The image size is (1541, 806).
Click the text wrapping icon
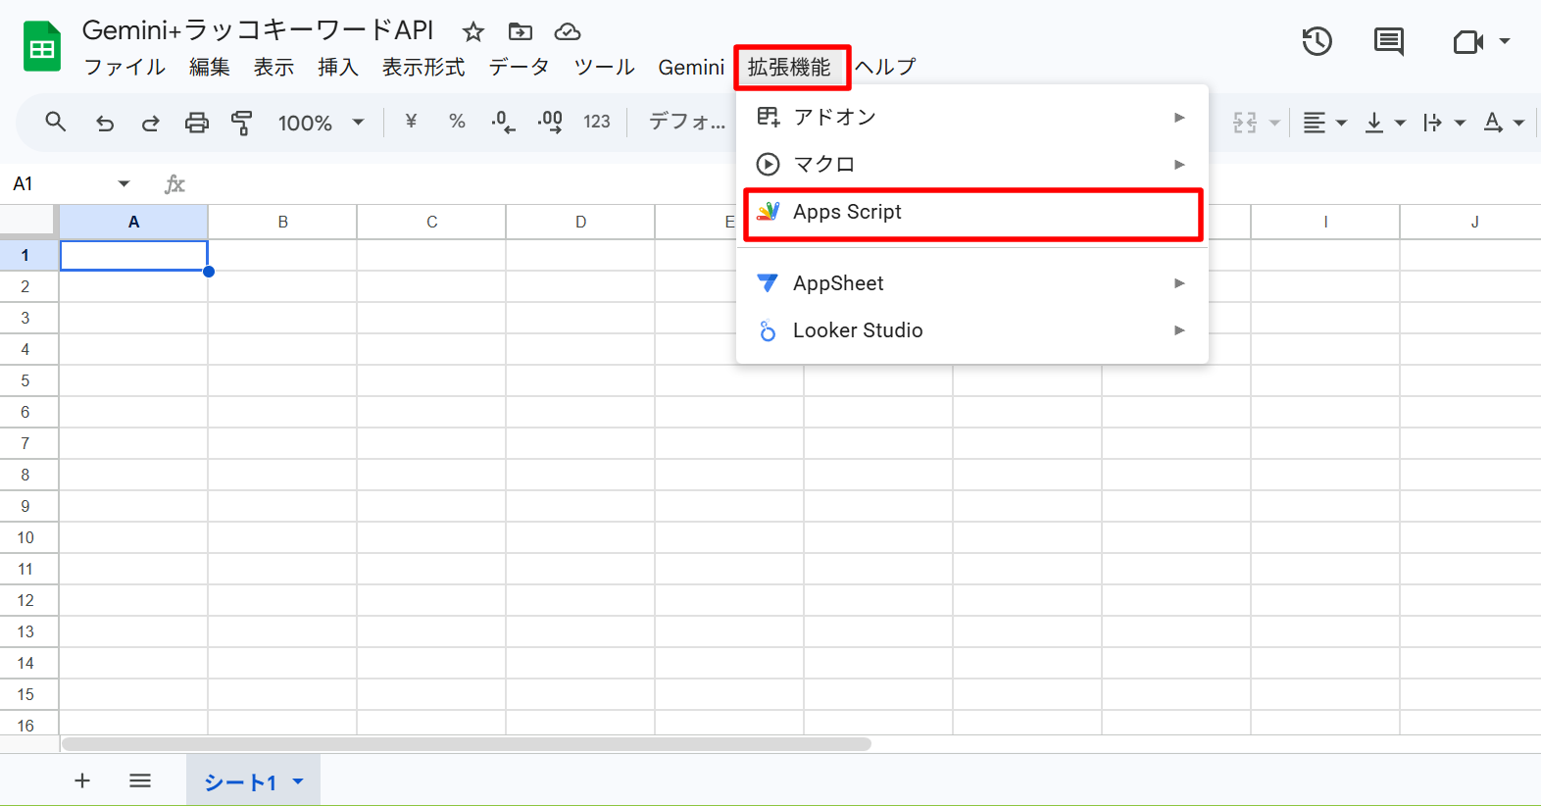(1433, 123)
